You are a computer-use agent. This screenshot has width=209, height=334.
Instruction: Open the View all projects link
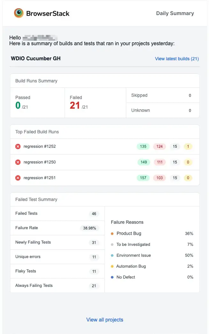(104, 320)
